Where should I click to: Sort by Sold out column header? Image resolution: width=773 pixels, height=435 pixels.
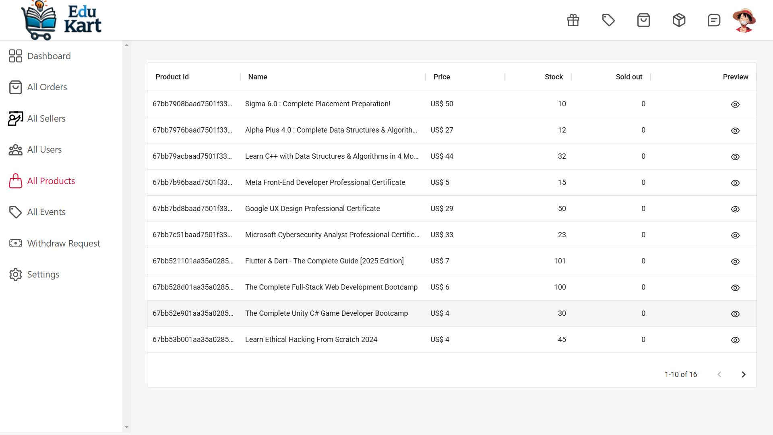(x=629, y=77)
